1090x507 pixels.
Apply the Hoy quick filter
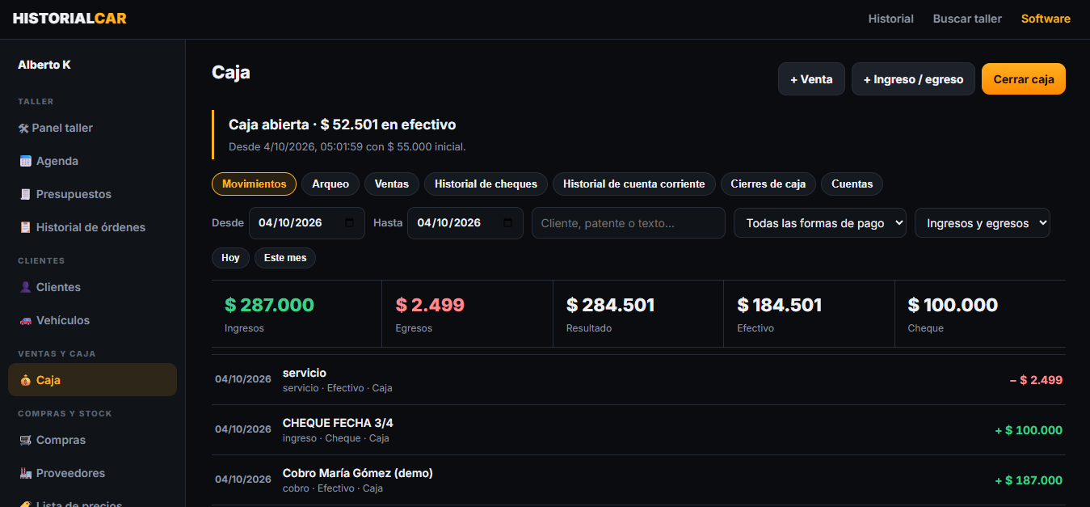230,258
